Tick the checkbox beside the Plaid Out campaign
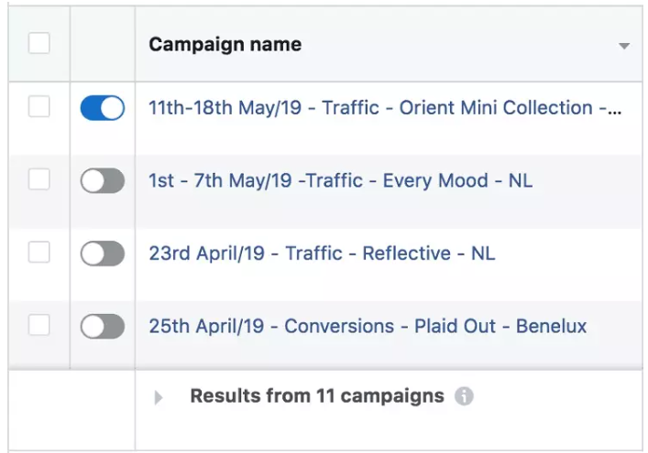Viewport: 648px width, 453px height. click(38, 325)
